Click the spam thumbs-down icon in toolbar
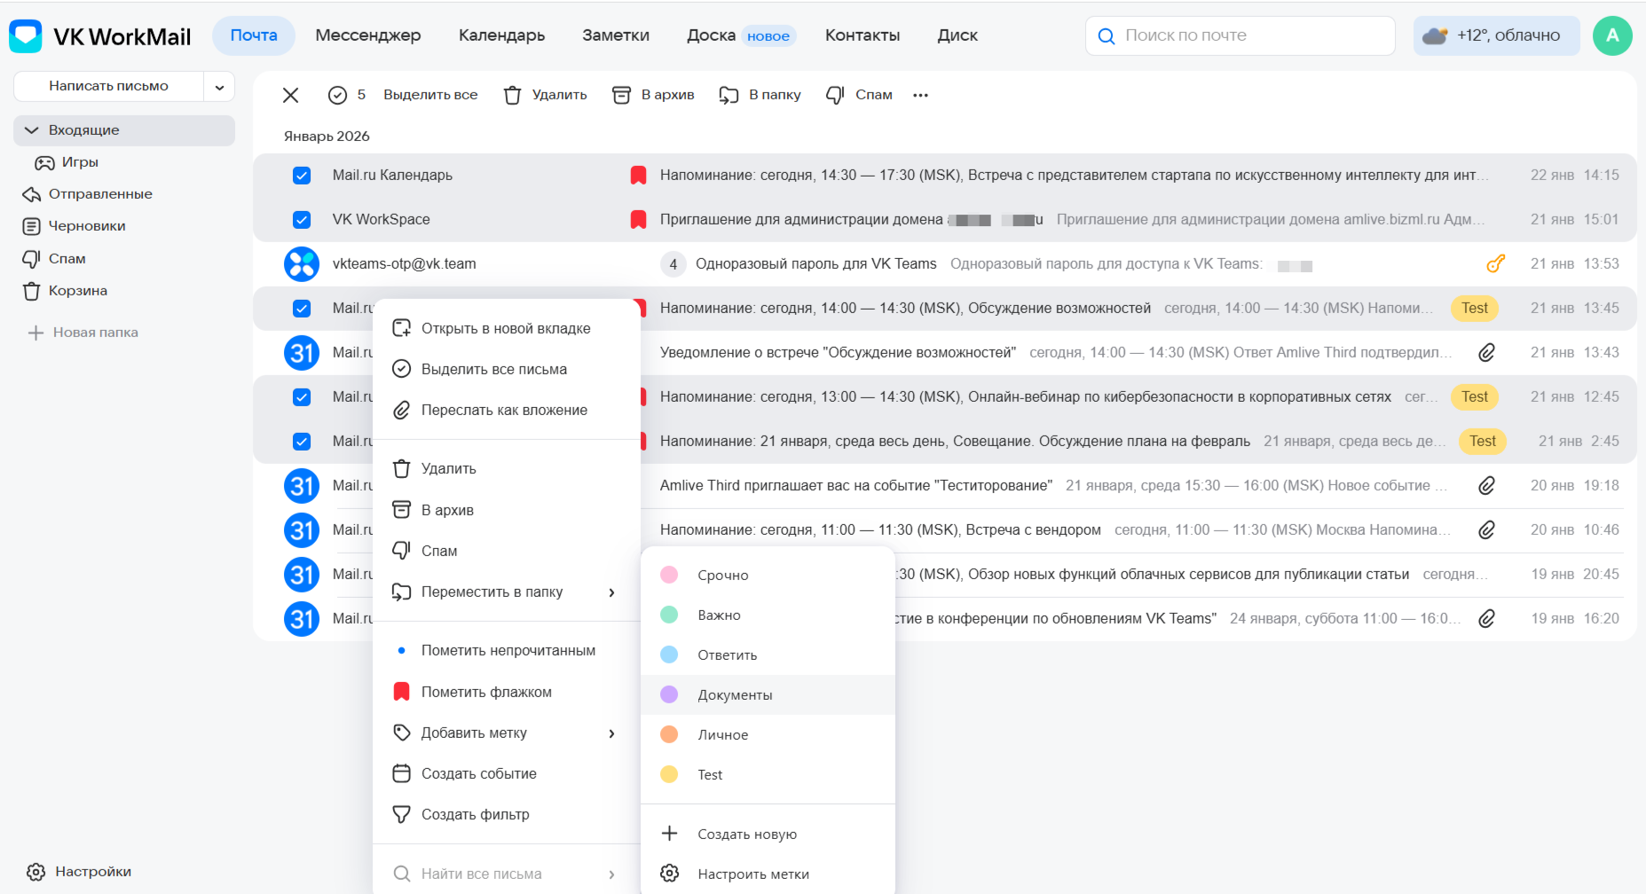Screen dimensions: 1646x894 pos(835,95)
